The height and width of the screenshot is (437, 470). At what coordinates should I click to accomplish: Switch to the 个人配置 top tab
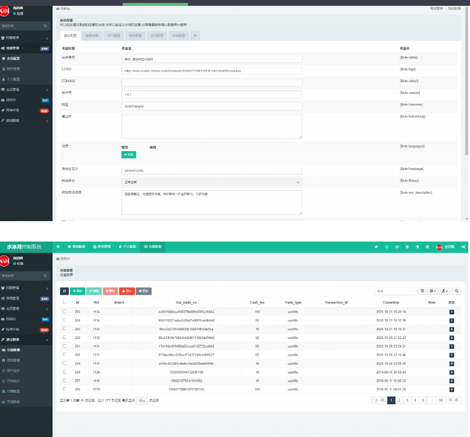tap(126, 247)
